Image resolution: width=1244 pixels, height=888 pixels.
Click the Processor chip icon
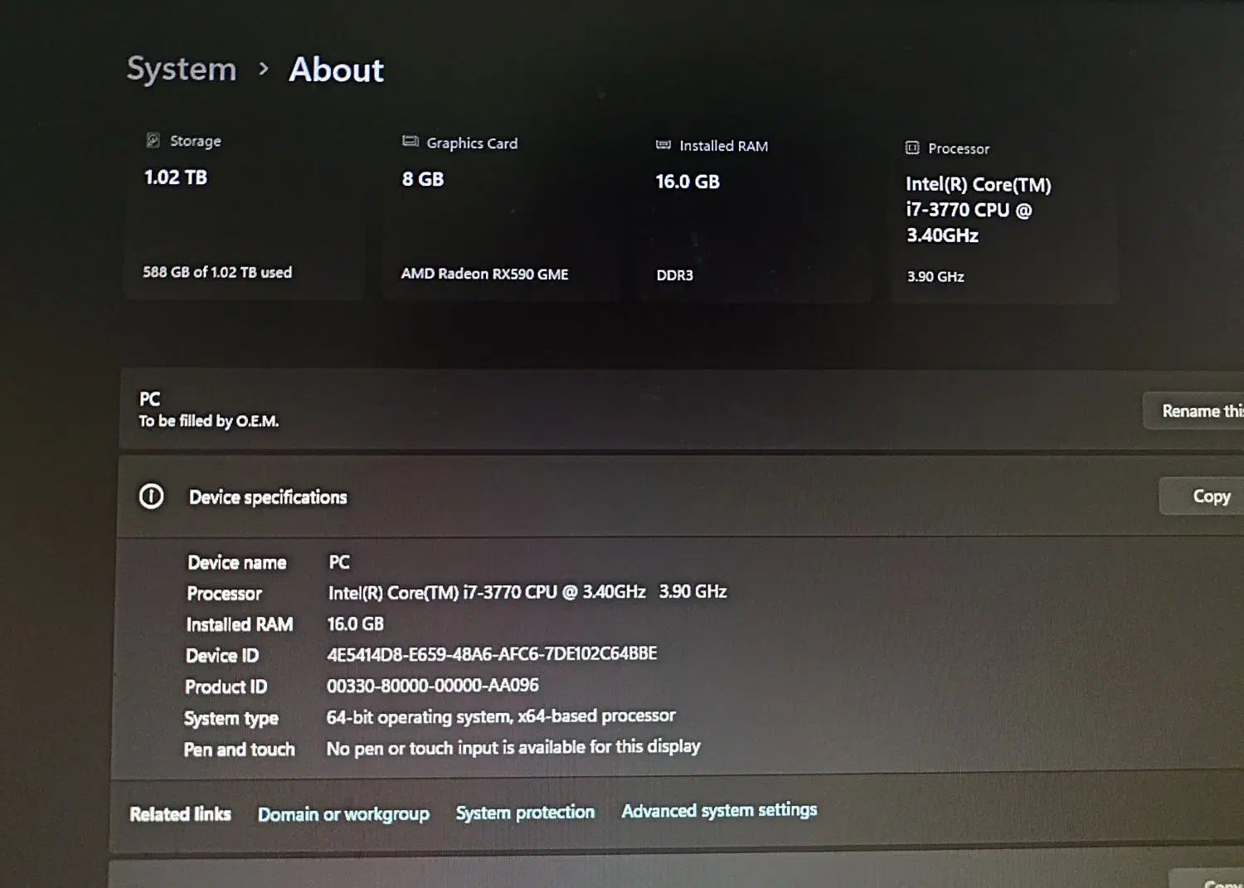(x=912, y=148)
